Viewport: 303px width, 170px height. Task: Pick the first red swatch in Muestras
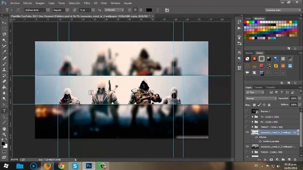pyautogui.click(x=245, y=22)
